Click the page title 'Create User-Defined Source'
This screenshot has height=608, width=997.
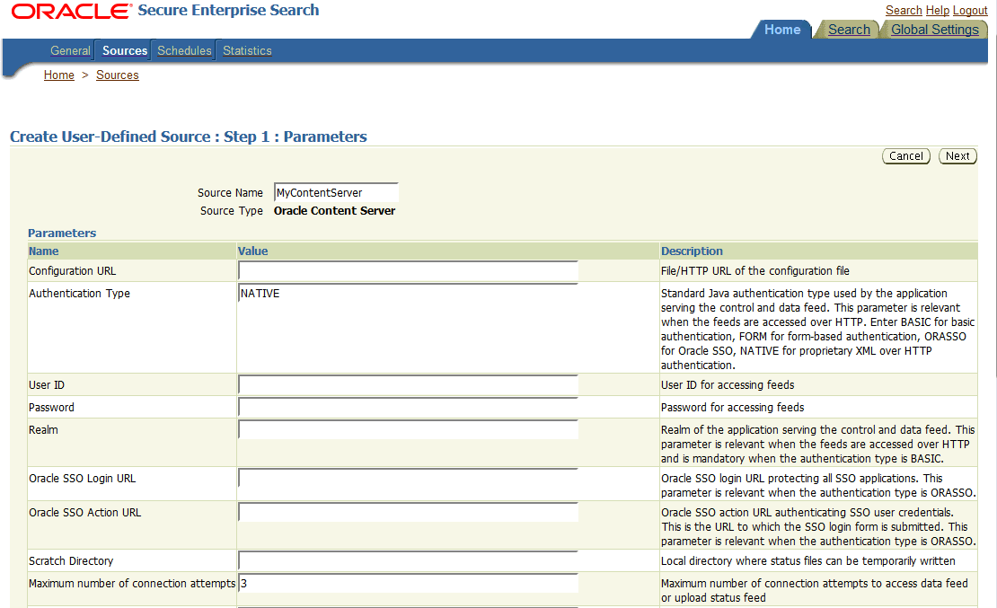[189, 137]
